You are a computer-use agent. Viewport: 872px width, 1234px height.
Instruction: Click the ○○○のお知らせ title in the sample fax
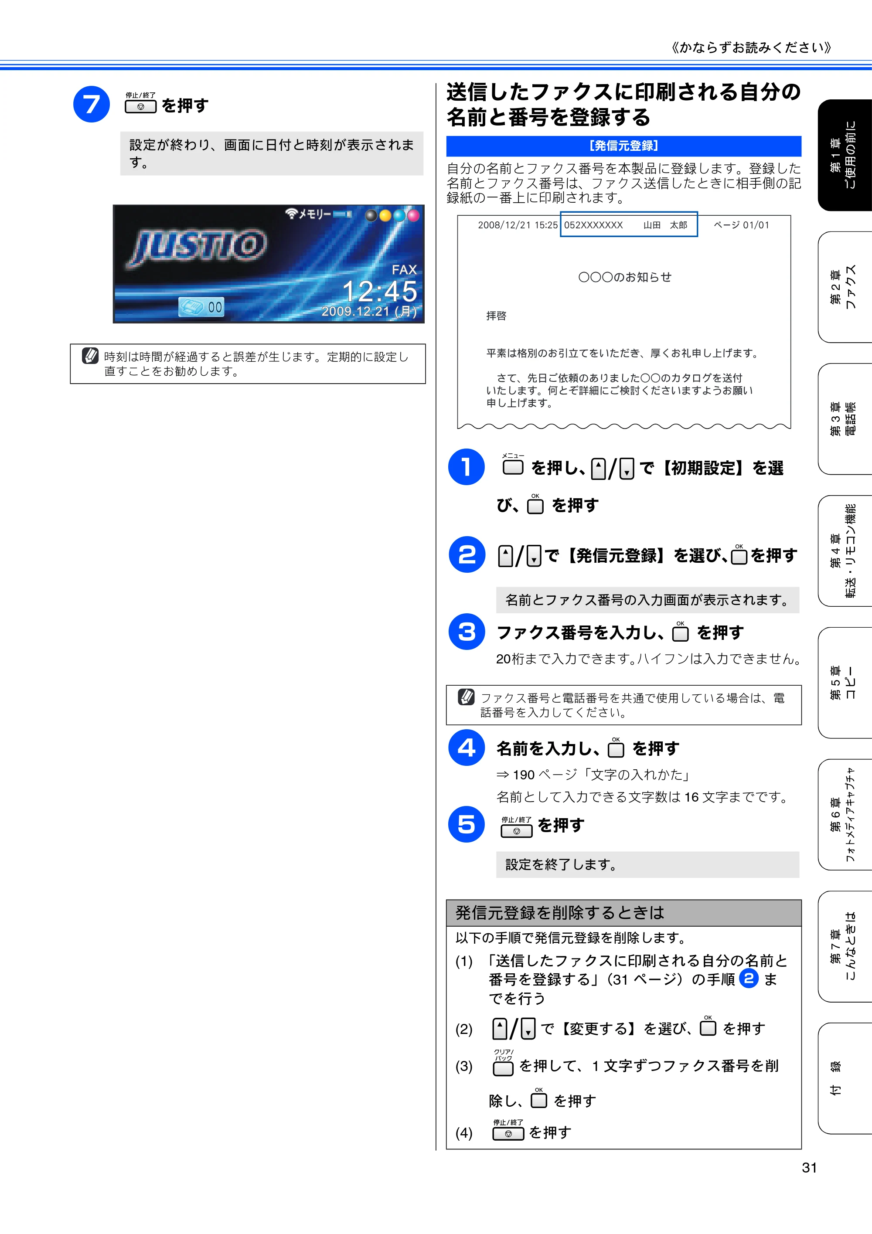pyautogui.click(x=625, y=277)
